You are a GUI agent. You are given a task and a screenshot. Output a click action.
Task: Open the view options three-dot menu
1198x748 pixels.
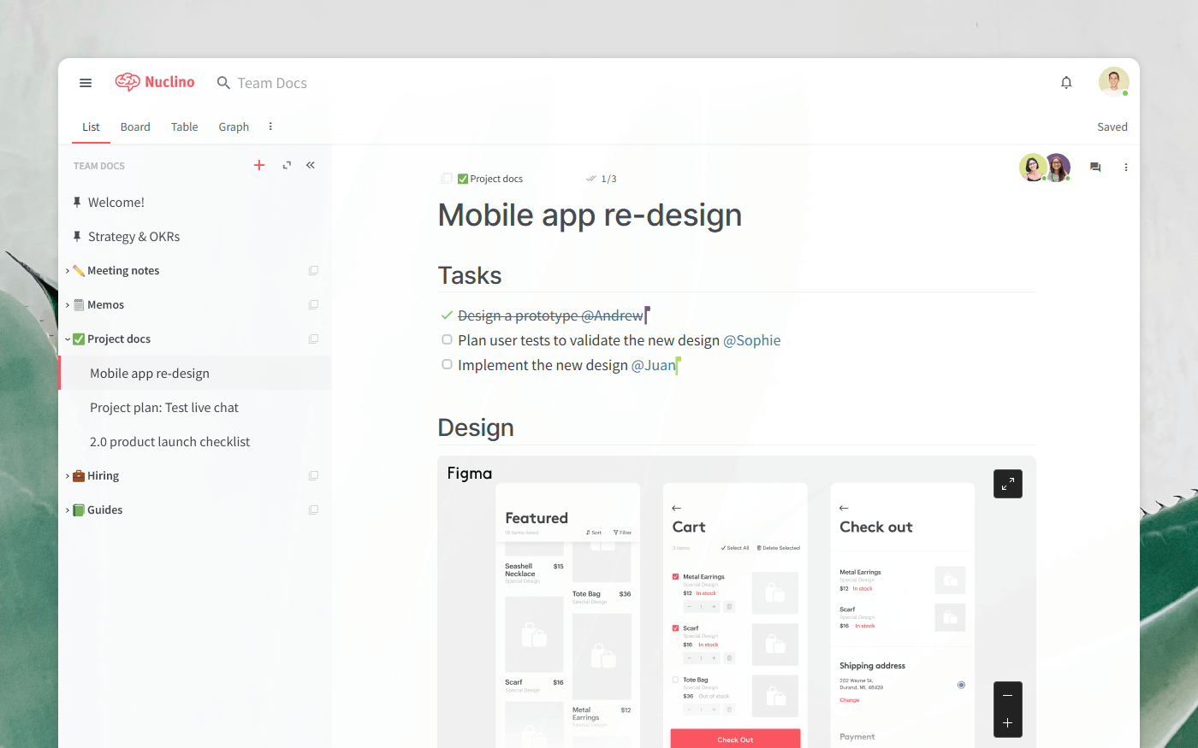(x=270, y=127)
